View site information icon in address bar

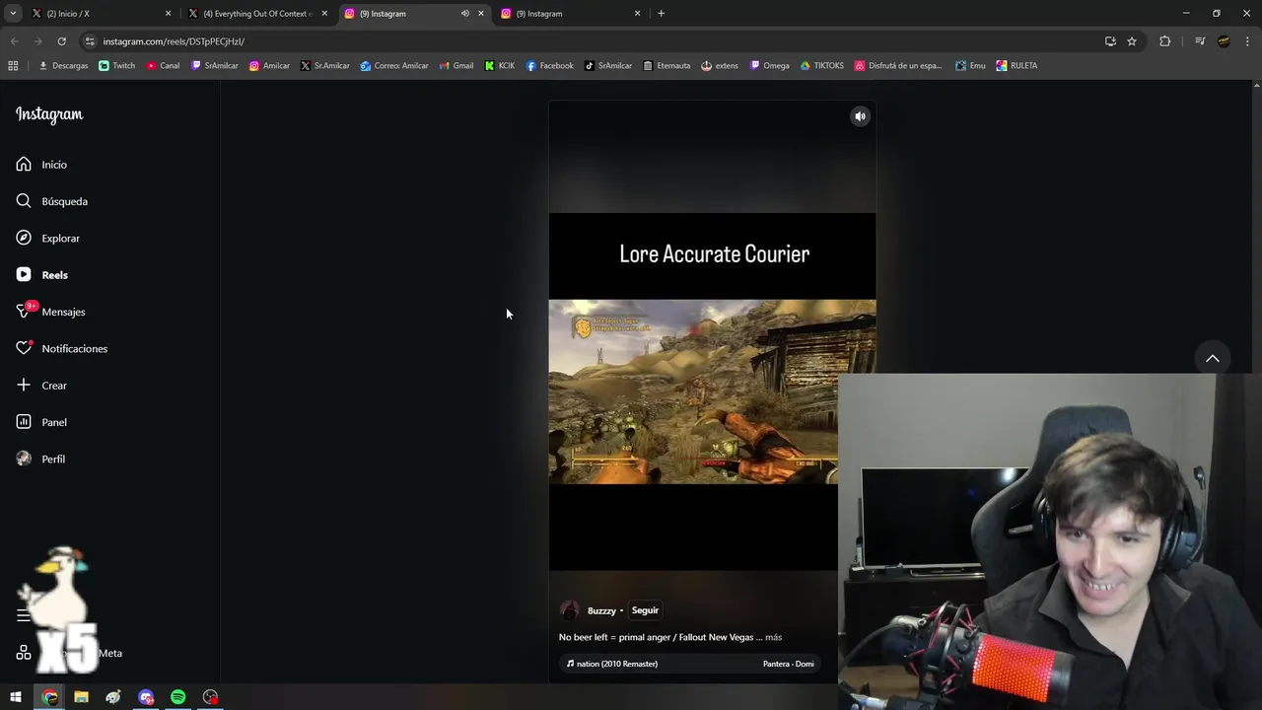pyautogui.click(x=90, y=41)
